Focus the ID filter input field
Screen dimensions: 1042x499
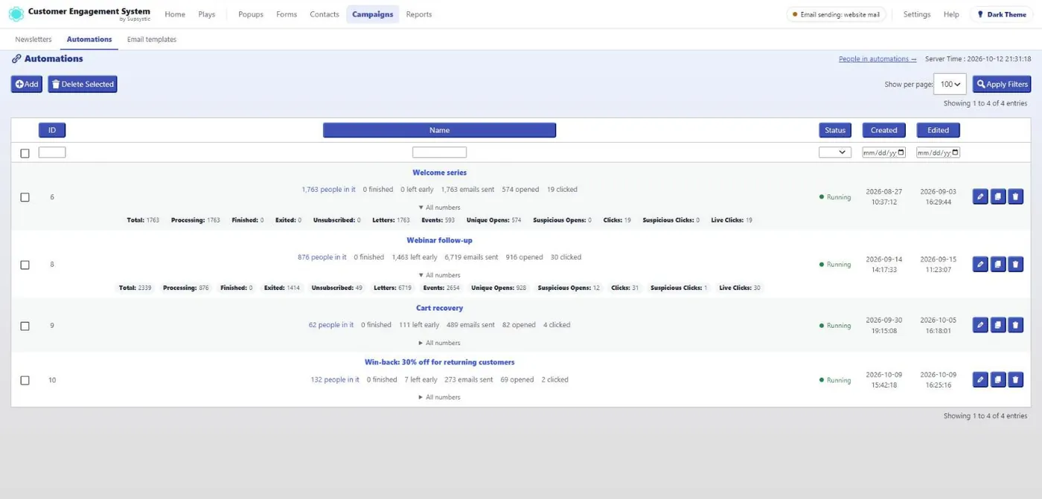52,152
